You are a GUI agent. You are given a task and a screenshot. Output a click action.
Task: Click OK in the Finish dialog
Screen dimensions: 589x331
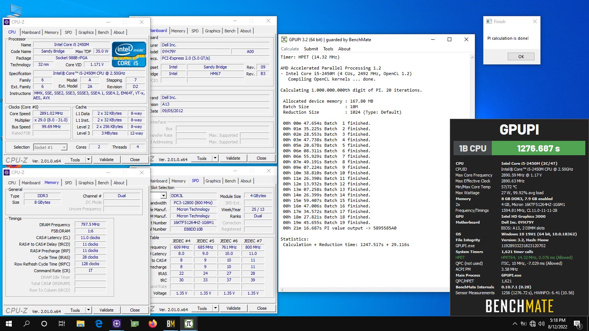(x=521, y=57)
